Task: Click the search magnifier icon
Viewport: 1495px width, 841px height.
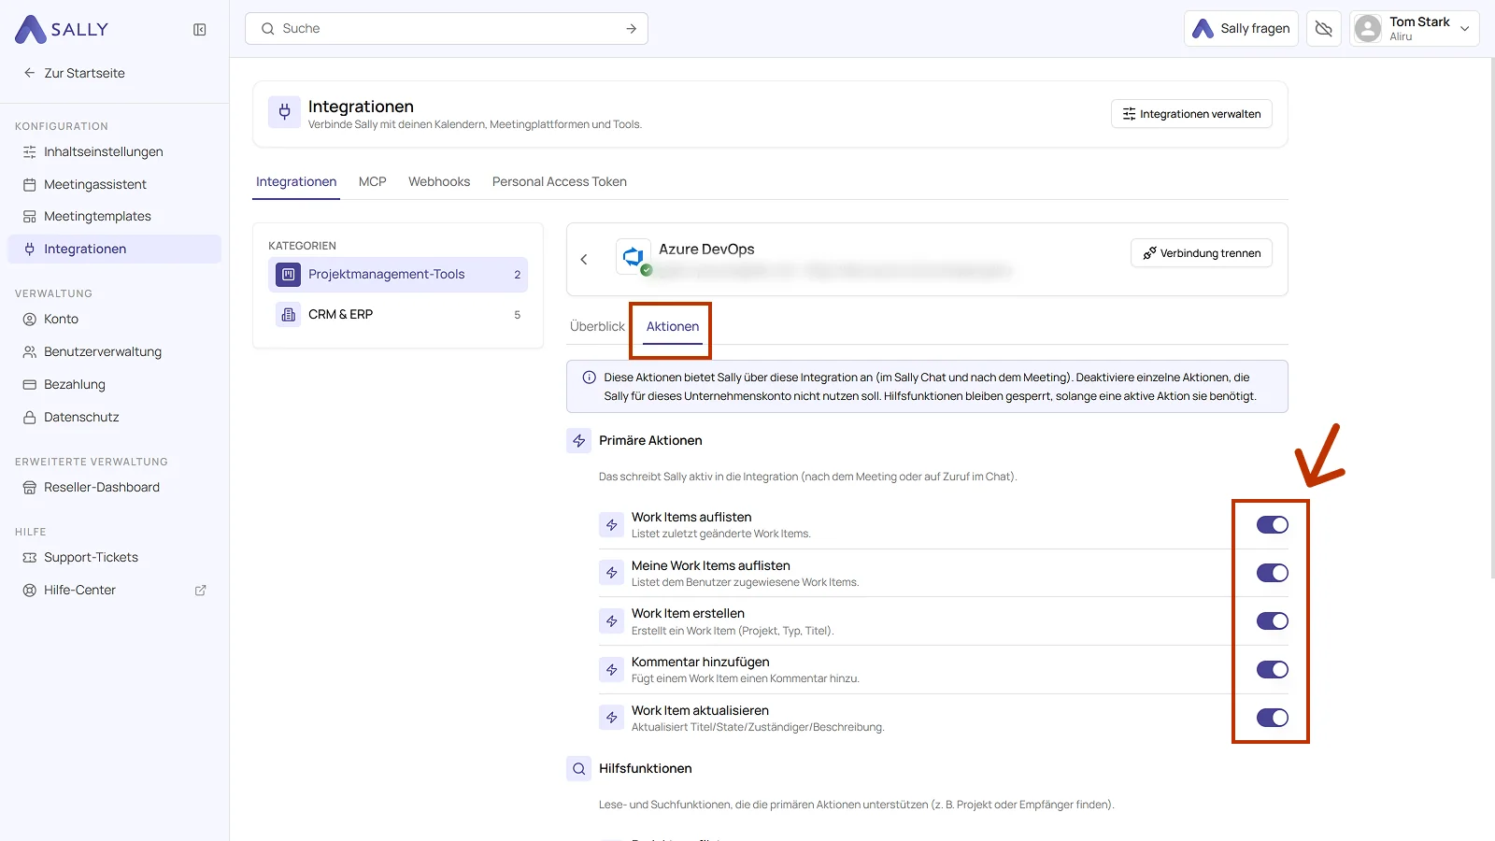Action: pos(268,29)
